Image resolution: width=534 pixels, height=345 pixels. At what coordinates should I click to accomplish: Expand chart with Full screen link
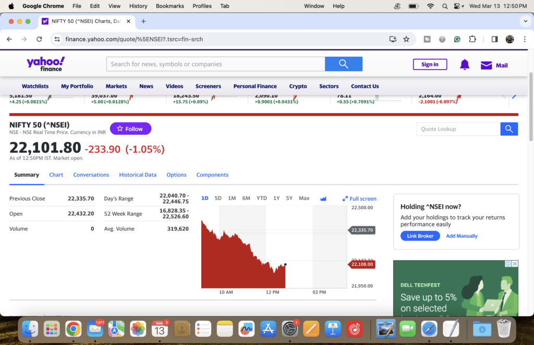[359, 199]
